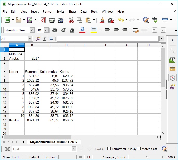Align cell text left
Image resolution: width=178 pixels, height=160 pixels.
pyautogui.click(x=107, y=30)
